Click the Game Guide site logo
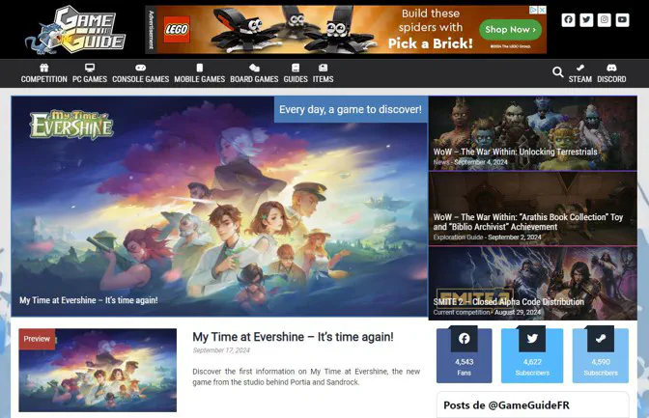 pos(76,29)
